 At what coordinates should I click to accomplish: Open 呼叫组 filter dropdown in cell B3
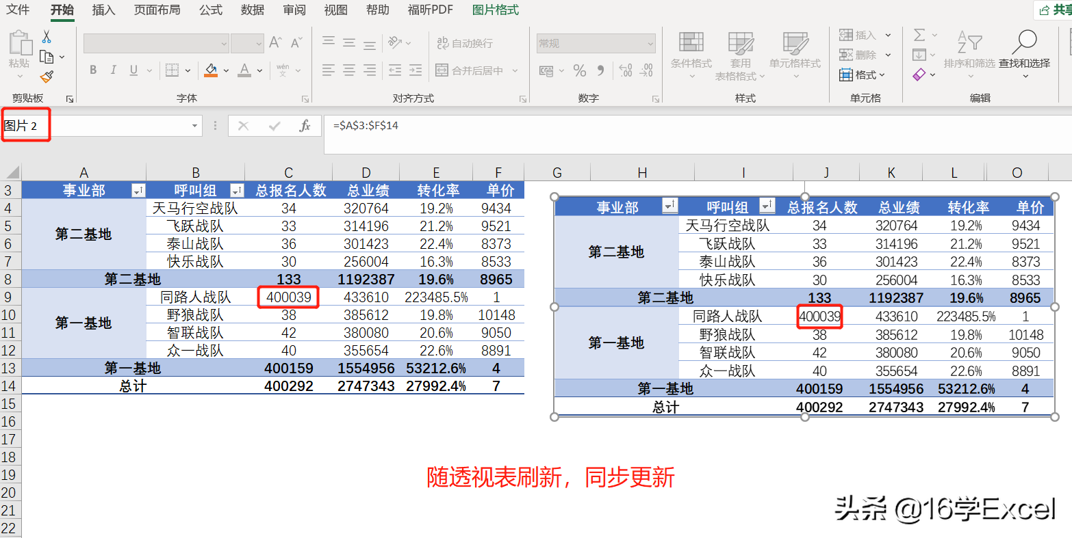pos(237,191)
